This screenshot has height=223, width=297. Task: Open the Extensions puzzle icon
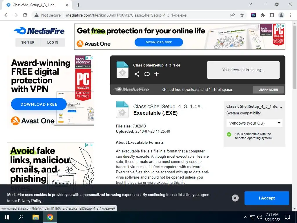pos(263,15)
